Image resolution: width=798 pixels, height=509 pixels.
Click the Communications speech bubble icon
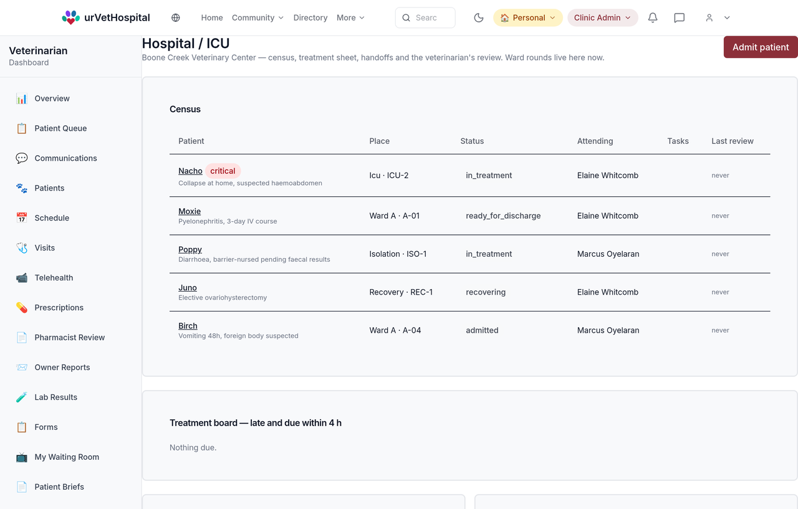point(22,158)
